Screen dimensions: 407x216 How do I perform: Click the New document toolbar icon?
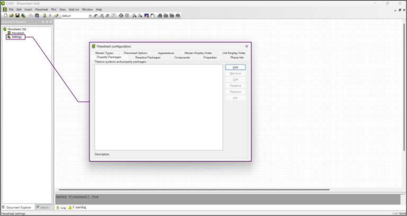click(x=6, y=15)
